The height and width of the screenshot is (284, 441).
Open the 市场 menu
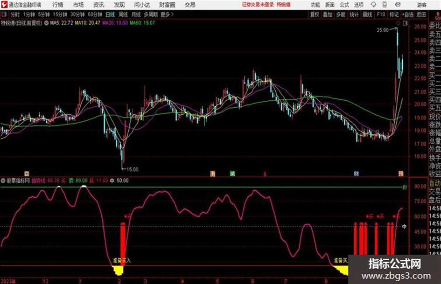point(78,5)
